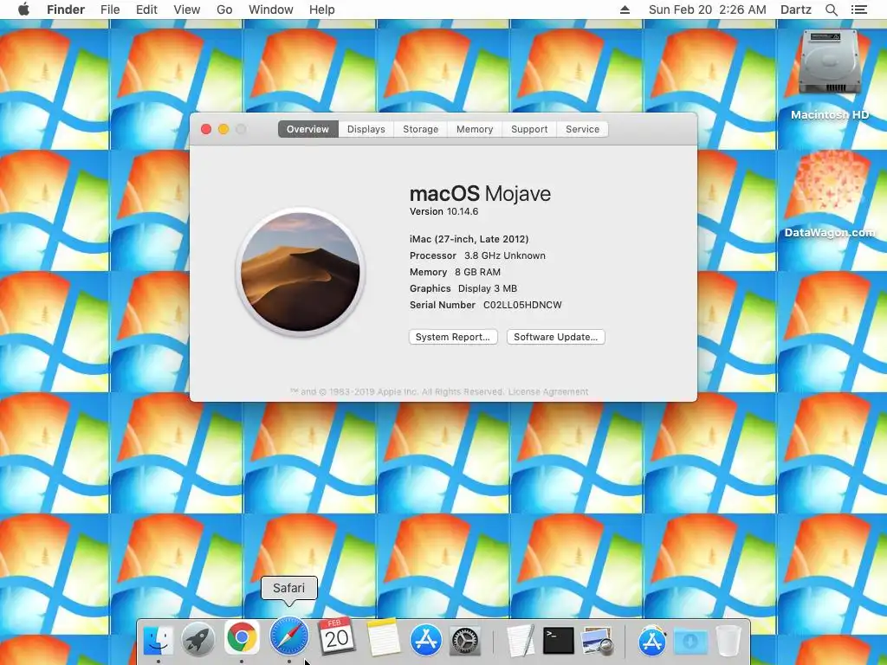
Task: Open the Edit menu
Action: [146, 10]
